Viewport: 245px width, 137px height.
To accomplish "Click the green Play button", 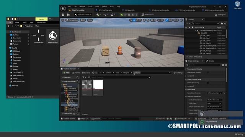I will pyautogui.click(x=122, y=15).
